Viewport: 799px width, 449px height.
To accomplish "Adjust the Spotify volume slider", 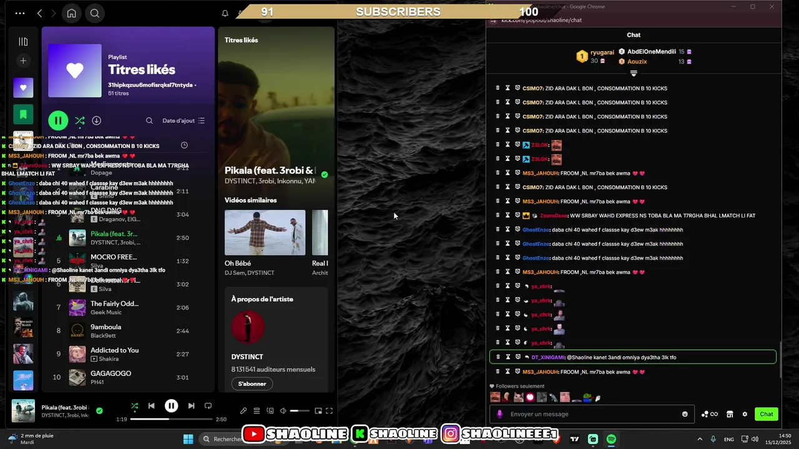I will (300, 411).
